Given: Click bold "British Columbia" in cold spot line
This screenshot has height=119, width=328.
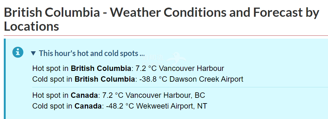Looking at the screenshot, I should (105, 79).
